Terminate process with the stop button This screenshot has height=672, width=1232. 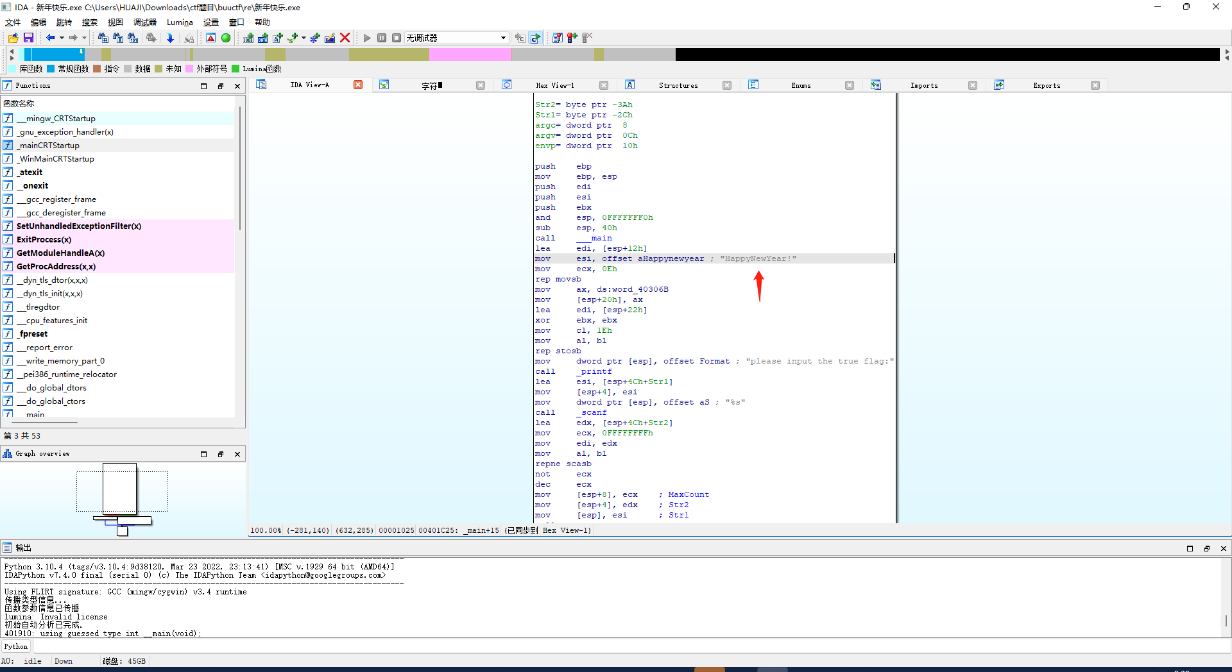tap(397, 38)
